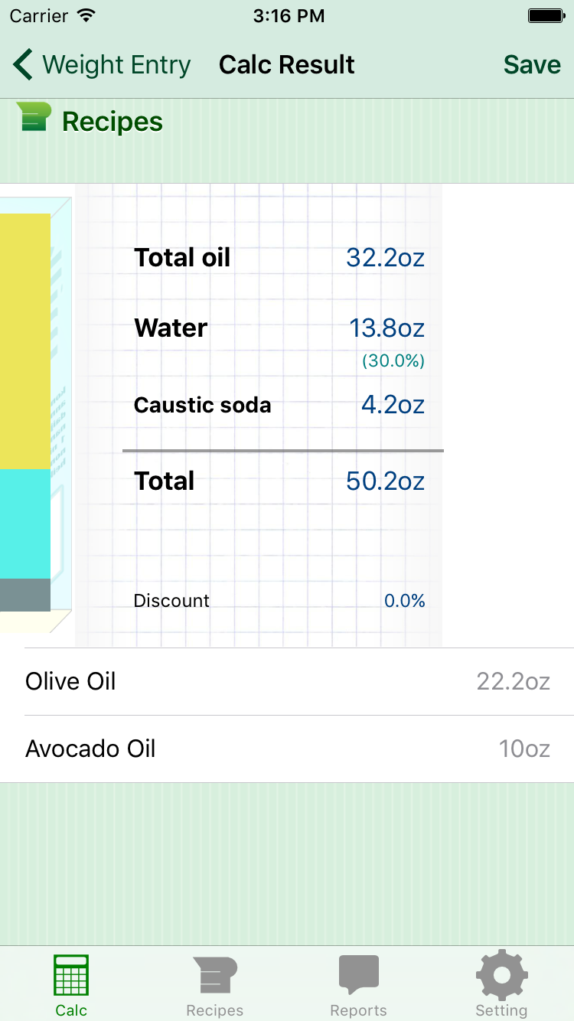Image resolution: width=574 pixels, height=1021 pixels.
Task: Tap the Recipes heading label
Action: [113, 122]
